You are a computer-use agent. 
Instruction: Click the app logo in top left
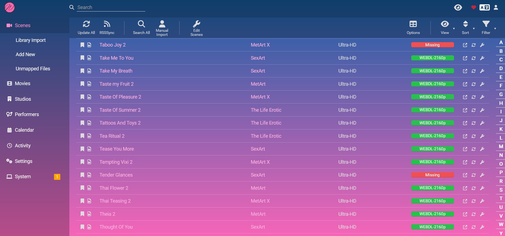coord(10,7)
